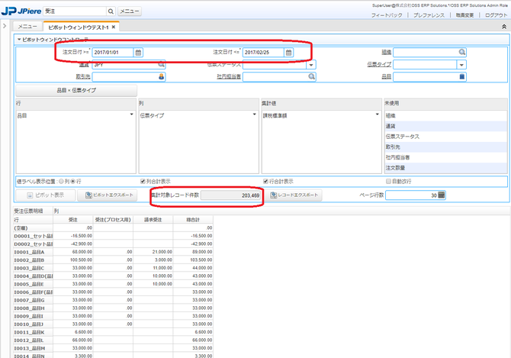This screenshot has width=511, height=358.
Task: Click the 集計対象レコード件数 field showing 203,469
Action: click(x=231, y=195)
